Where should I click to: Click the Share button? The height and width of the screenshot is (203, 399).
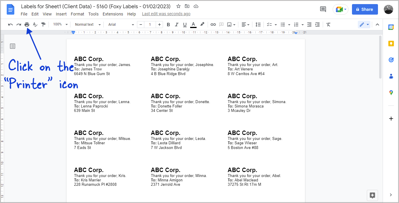(365, 9)
